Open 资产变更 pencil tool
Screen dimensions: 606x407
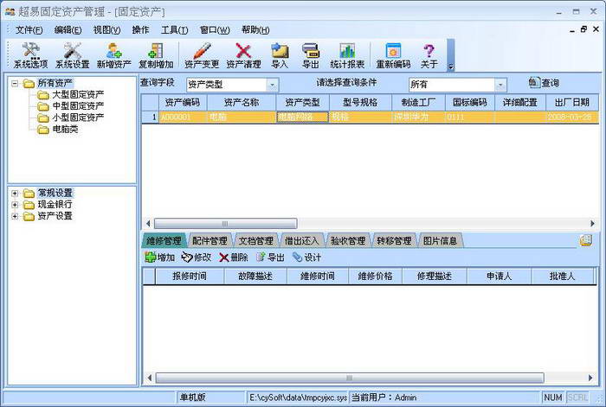tap(202, 55)
